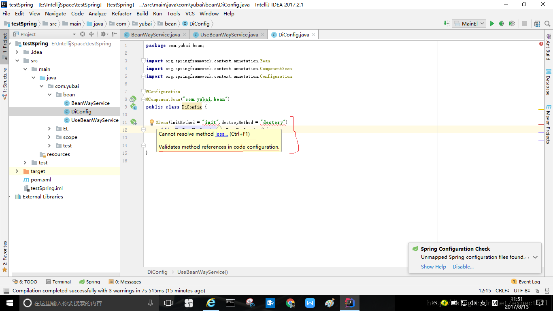Toggle tool window bars icon in status bar corner
This screenshot has height=311, width=553.
[x=6, y=290]
